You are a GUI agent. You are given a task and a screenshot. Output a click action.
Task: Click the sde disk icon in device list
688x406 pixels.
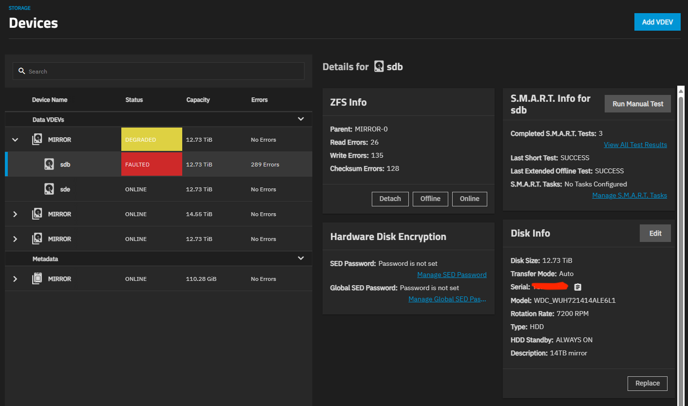click(x=49, y=189)
